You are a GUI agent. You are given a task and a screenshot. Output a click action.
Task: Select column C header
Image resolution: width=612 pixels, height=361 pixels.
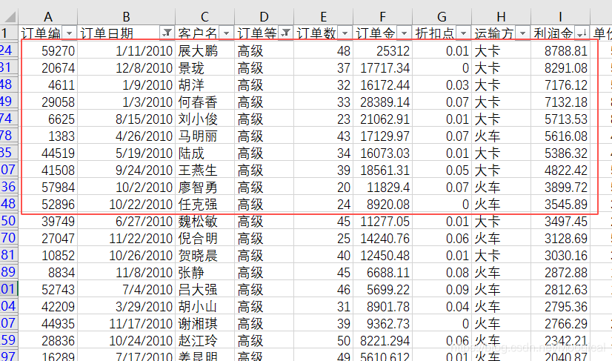coord(204,17)
